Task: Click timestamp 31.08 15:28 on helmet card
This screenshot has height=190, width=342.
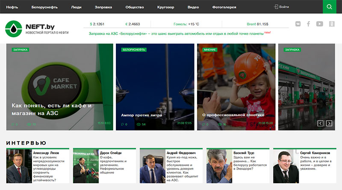Action: 265,123
